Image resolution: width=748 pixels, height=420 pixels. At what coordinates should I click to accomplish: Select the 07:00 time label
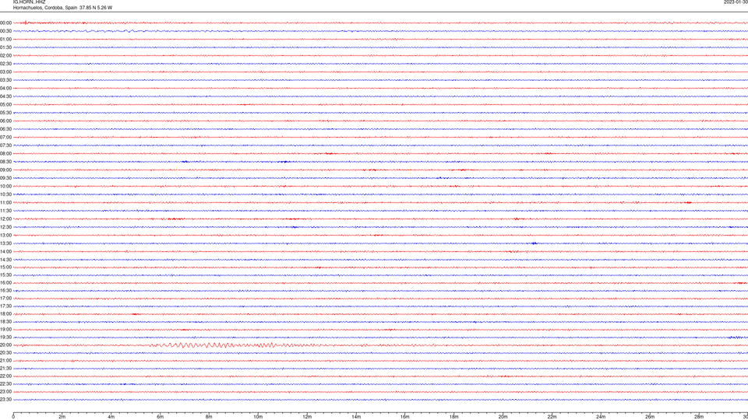(5, 137)
